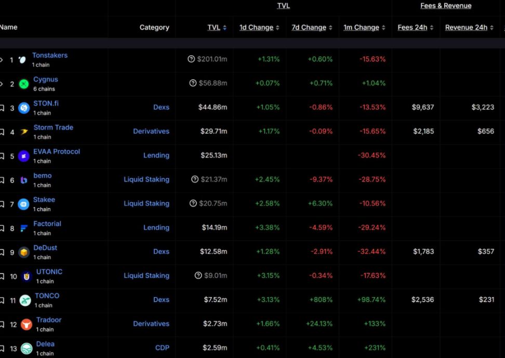505x358 pixels.
Task: Click the help icon beside bemo TVL
Action: [x=195, y=180]
